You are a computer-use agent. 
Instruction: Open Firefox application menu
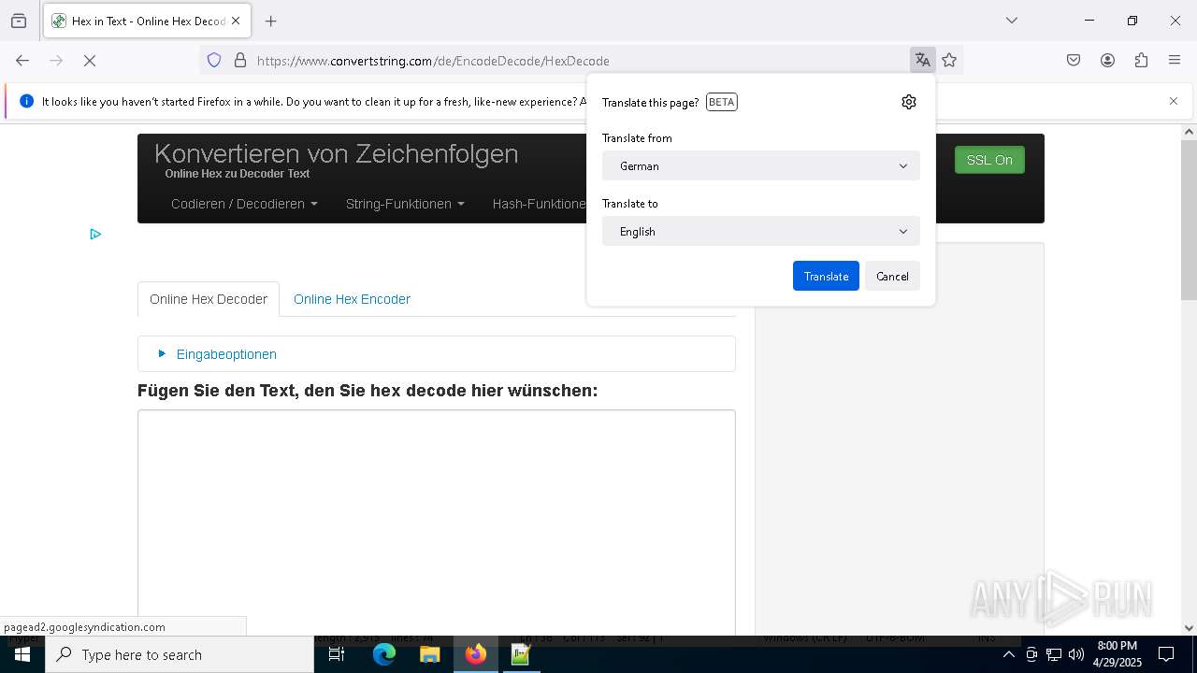tap(1175, 61)
